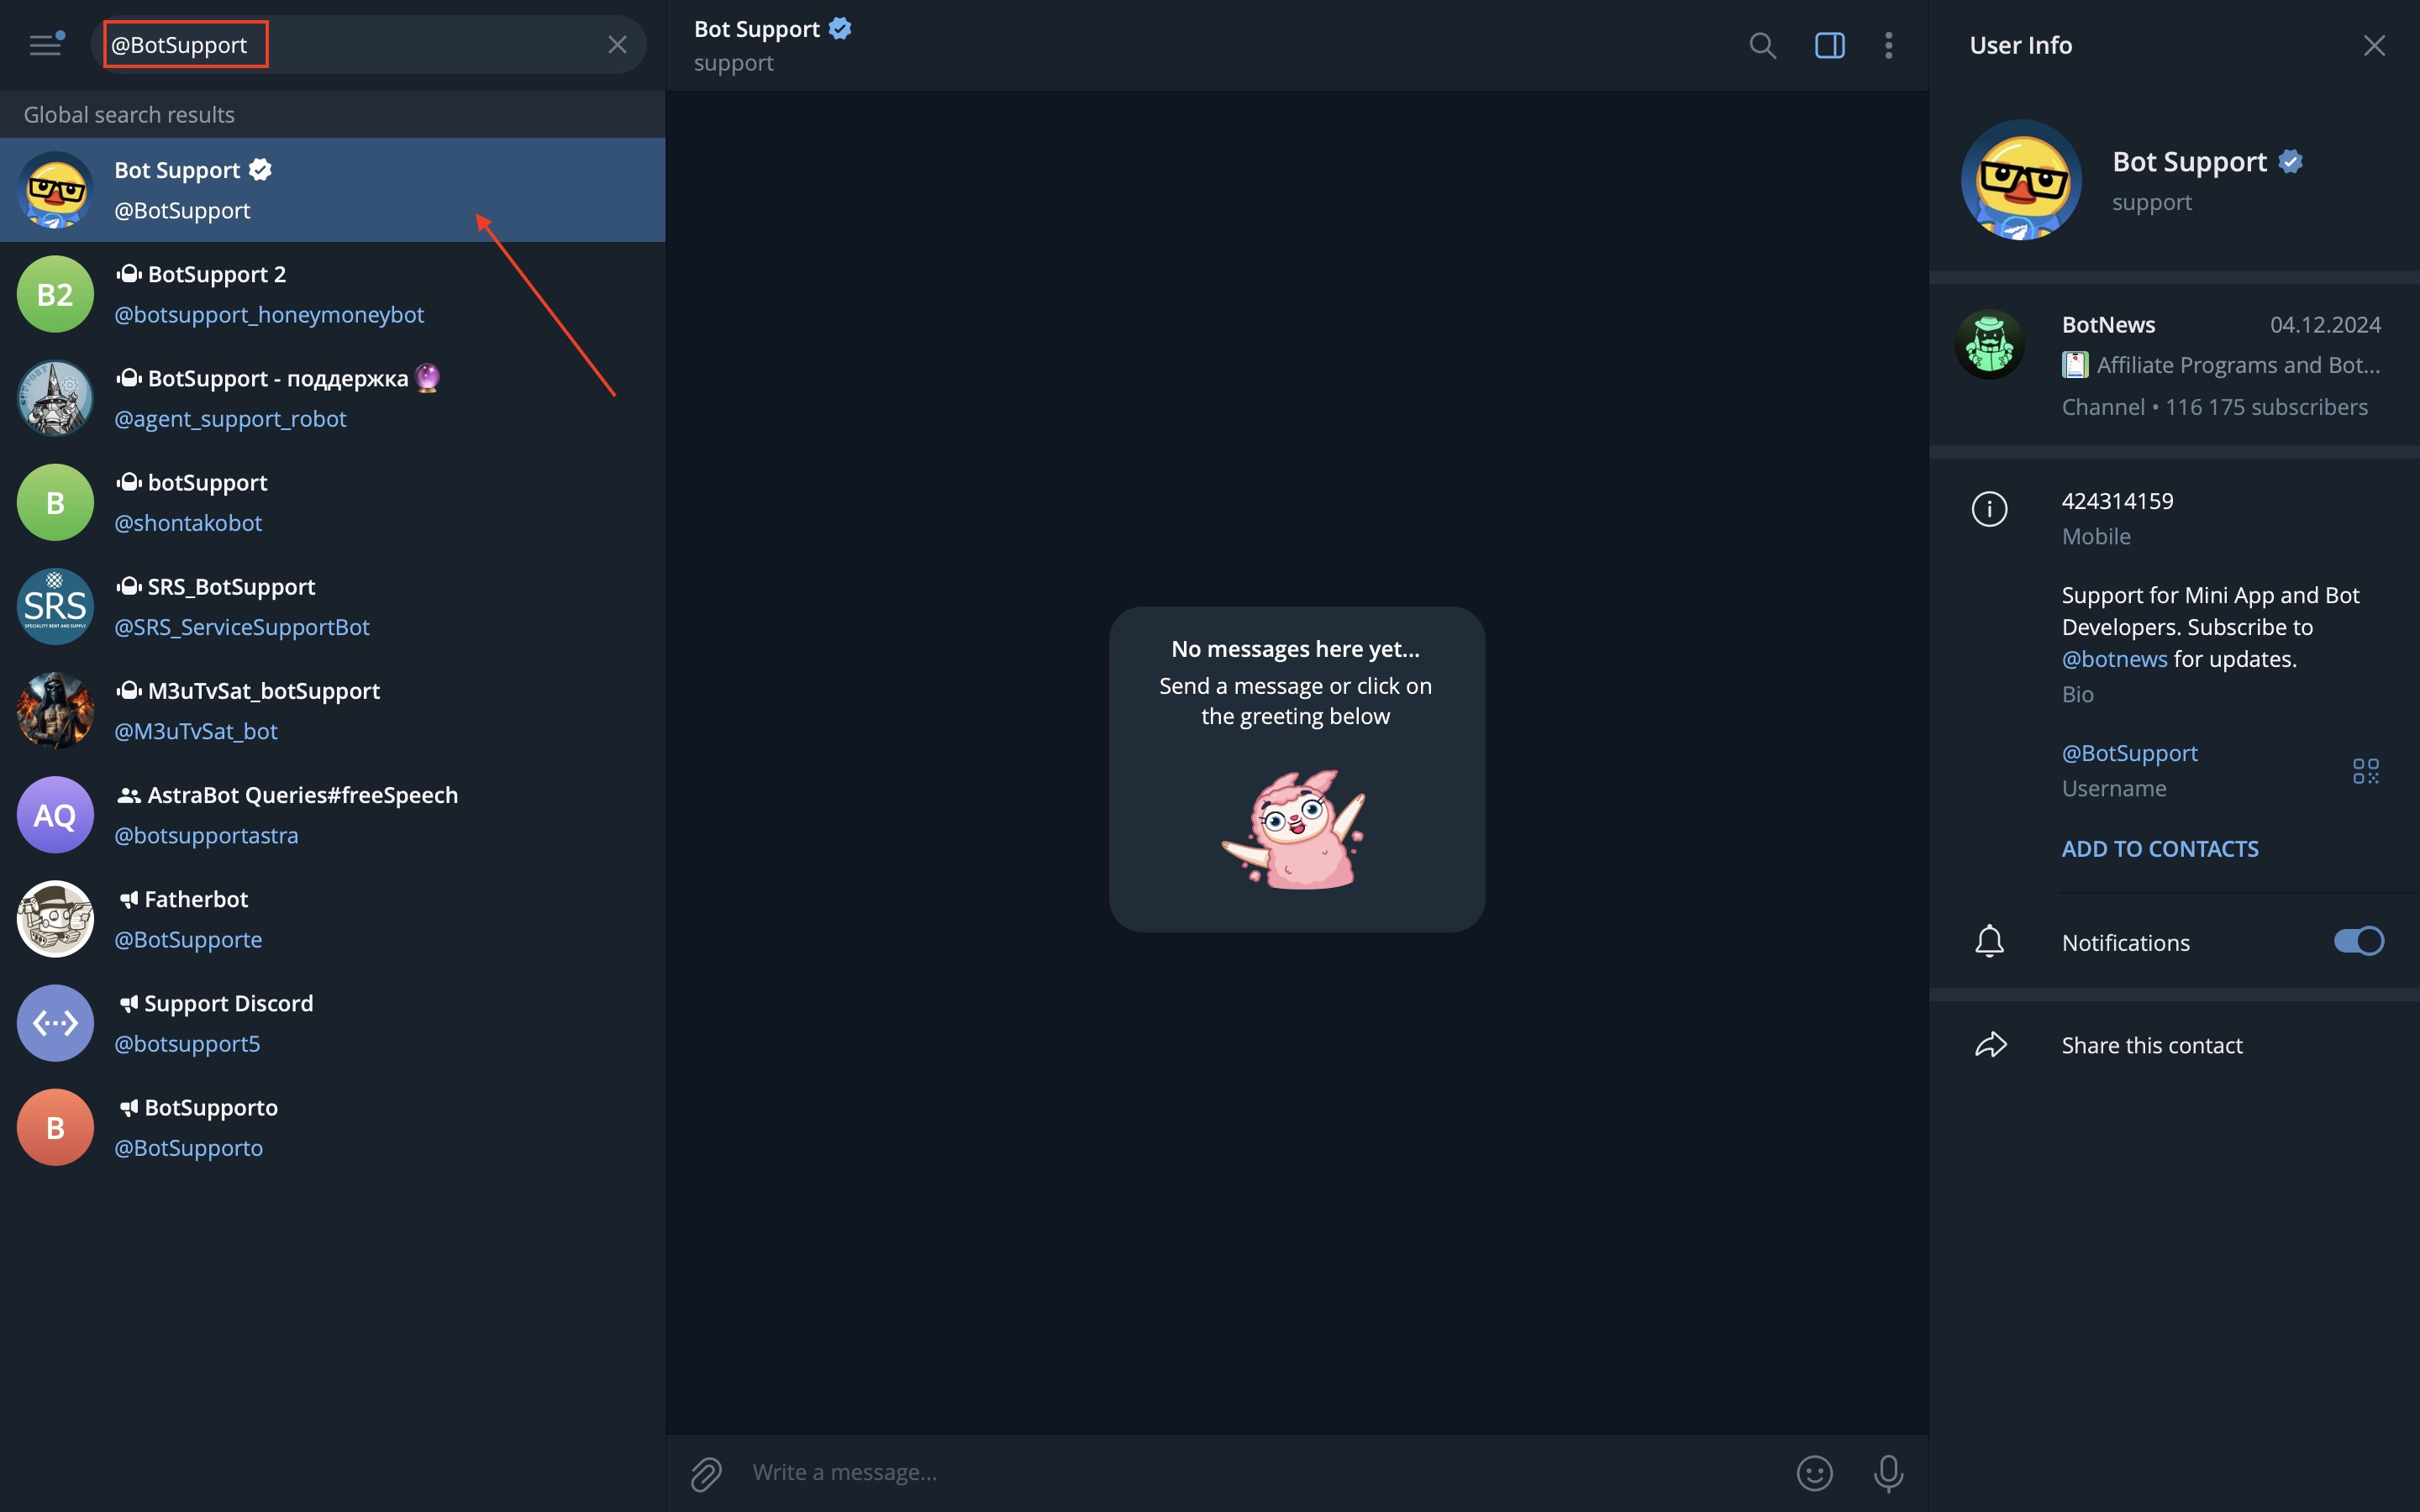This screenshot has height=1512, width=2420.
Task: Open M3uTvSat_botSupport result
Action: click(x=332, y=711)
